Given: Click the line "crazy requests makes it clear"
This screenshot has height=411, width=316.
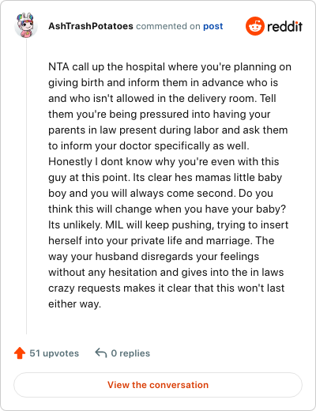Looking at the screenshot, I should pos(167,288).
